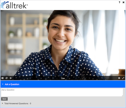Viewport: 126px width, 108px height.
Task: Mute audio using the speaker icon
Action: tap(11, 78)
